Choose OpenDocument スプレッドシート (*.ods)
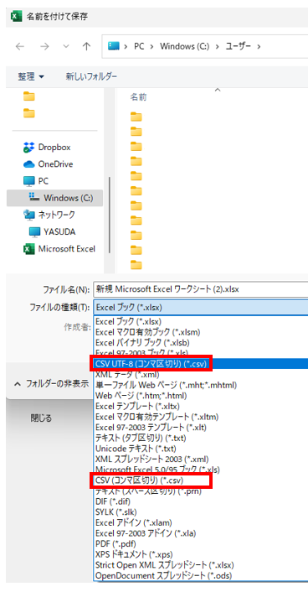 163,576
